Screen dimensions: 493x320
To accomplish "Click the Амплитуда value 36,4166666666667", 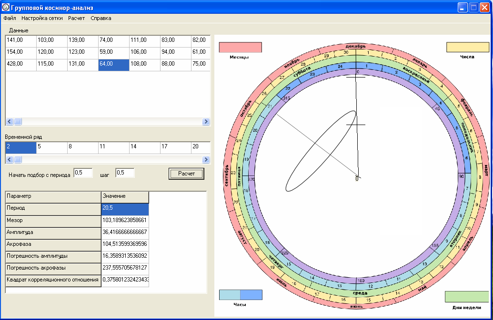I will [125, 233].
